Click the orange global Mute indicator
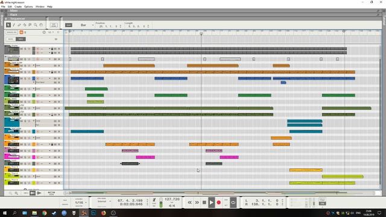The width and height of the screenshot is (386, 217). (x=22, y=32)
